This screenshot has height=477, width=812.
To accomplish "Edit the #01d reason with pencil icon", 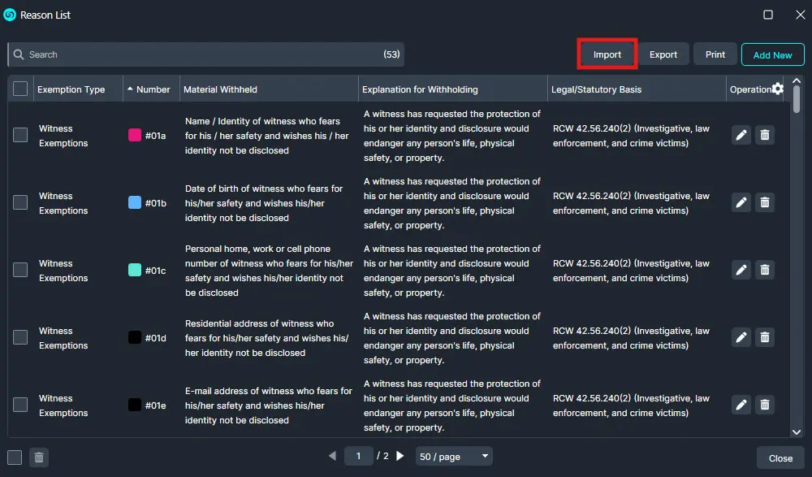I will (741, 337).
